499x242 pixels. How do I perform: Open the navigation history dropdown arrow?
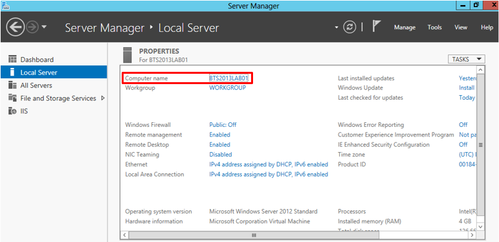[44, 27]
